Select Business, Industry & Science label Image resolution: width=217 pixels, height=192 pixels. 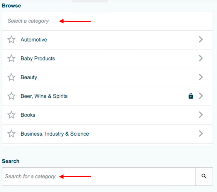[55, 134]
